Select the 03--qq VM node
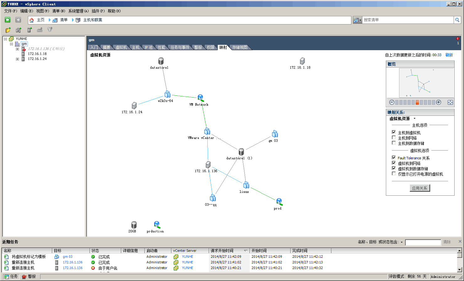The image size is (464, 281). pos(213,198)
